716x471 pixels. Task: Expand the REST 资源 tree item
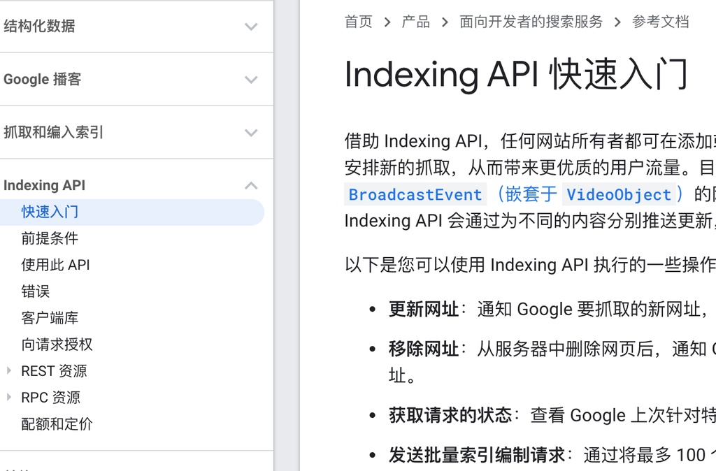(8, 370)
